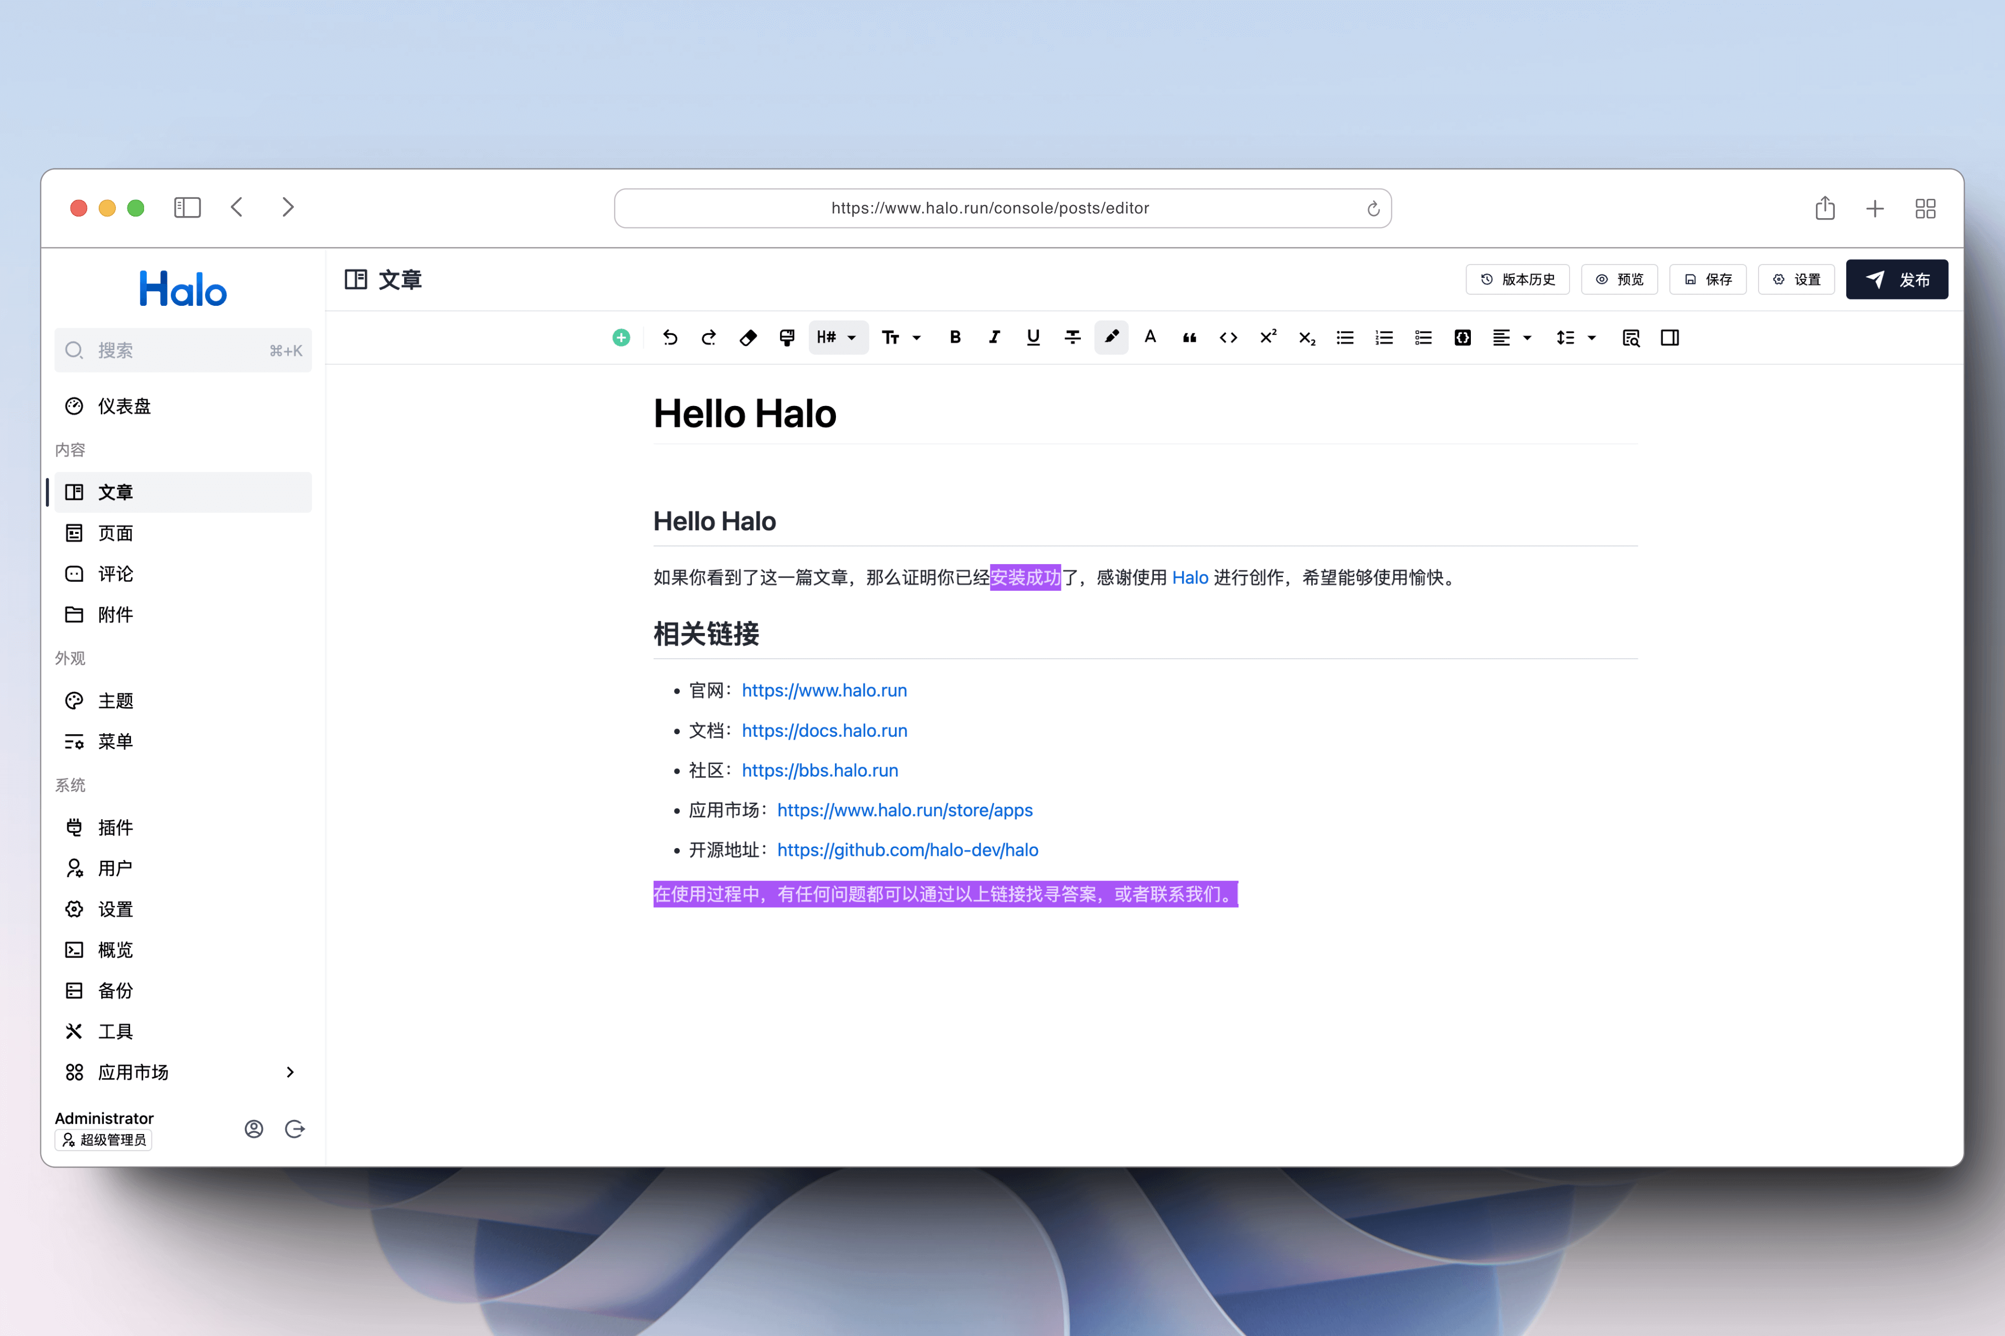Click the green plus insert block icon
The image size is (2005, 1336).
[621, 338]
